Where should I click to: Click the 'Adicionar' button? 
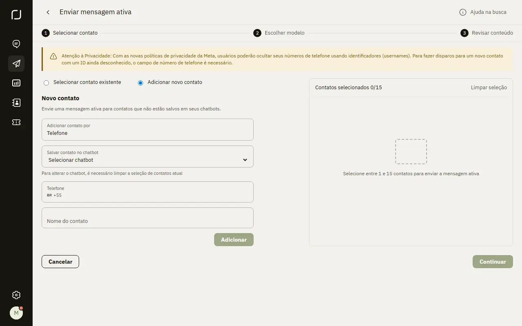coord(234,240)
